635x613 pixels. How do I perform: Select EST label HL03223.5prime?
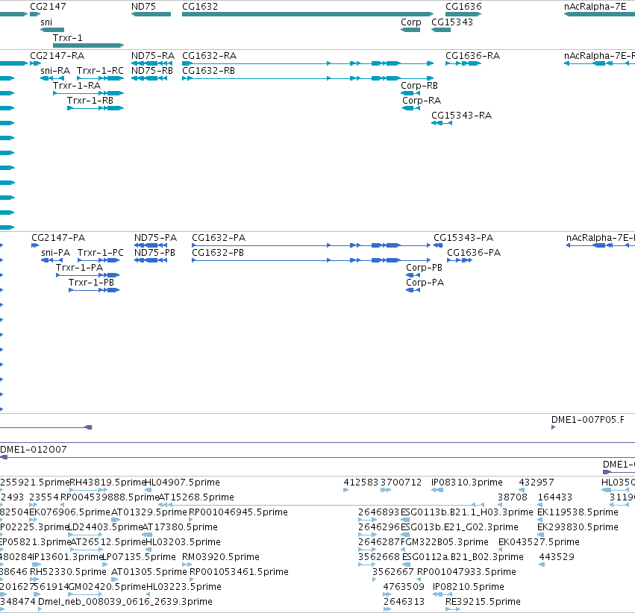(x=184, y=587)
